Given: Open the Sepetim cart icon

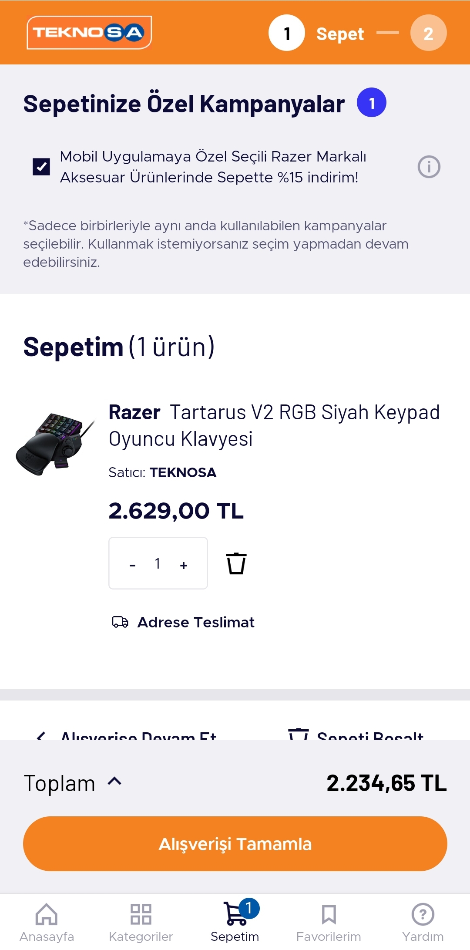Looking at the screenshot, I should point(235,914).
